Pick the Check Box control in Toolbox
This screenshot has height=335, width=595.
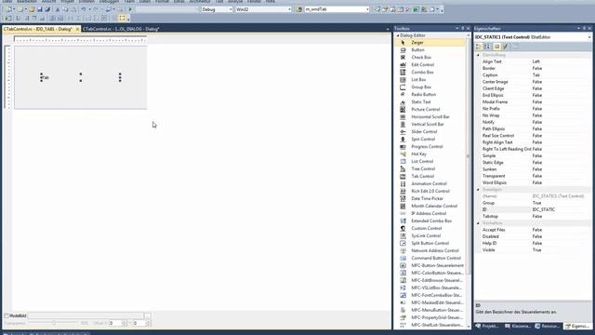coord(430,58)
